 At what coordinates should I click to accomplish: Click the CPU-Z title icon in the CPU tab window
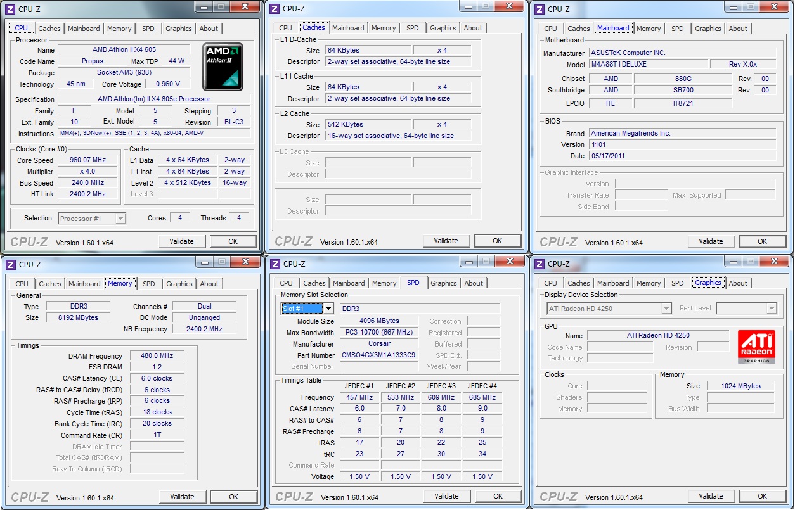coord(10,9)
